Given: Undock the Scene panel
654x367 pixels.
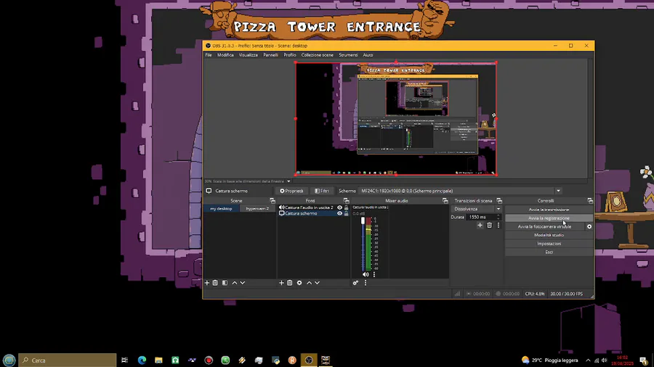Looking at the screenshot, I should pos(272,201).
